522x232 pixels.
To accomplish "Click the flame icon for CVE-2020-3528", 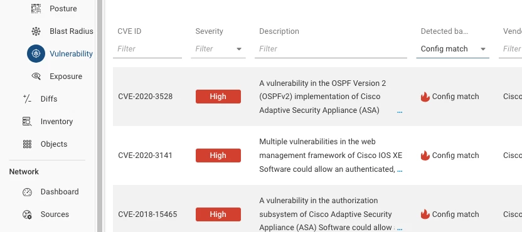I will coord(425,97).
